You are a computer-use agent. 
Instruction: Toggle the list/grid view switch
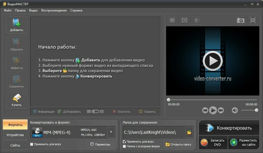click(x=95, y=112)
